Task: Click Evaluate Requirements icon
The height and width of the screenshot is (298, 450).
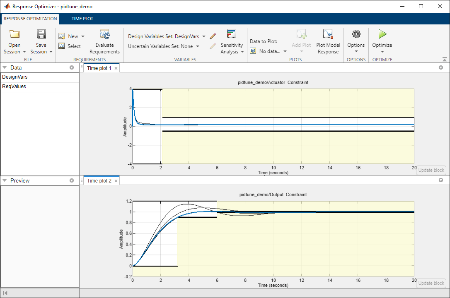Action: [104, 34]
